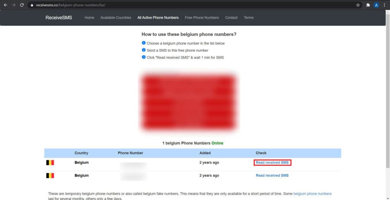Open the Contact nav item
The image size is (390, 200).
[231, 17]
